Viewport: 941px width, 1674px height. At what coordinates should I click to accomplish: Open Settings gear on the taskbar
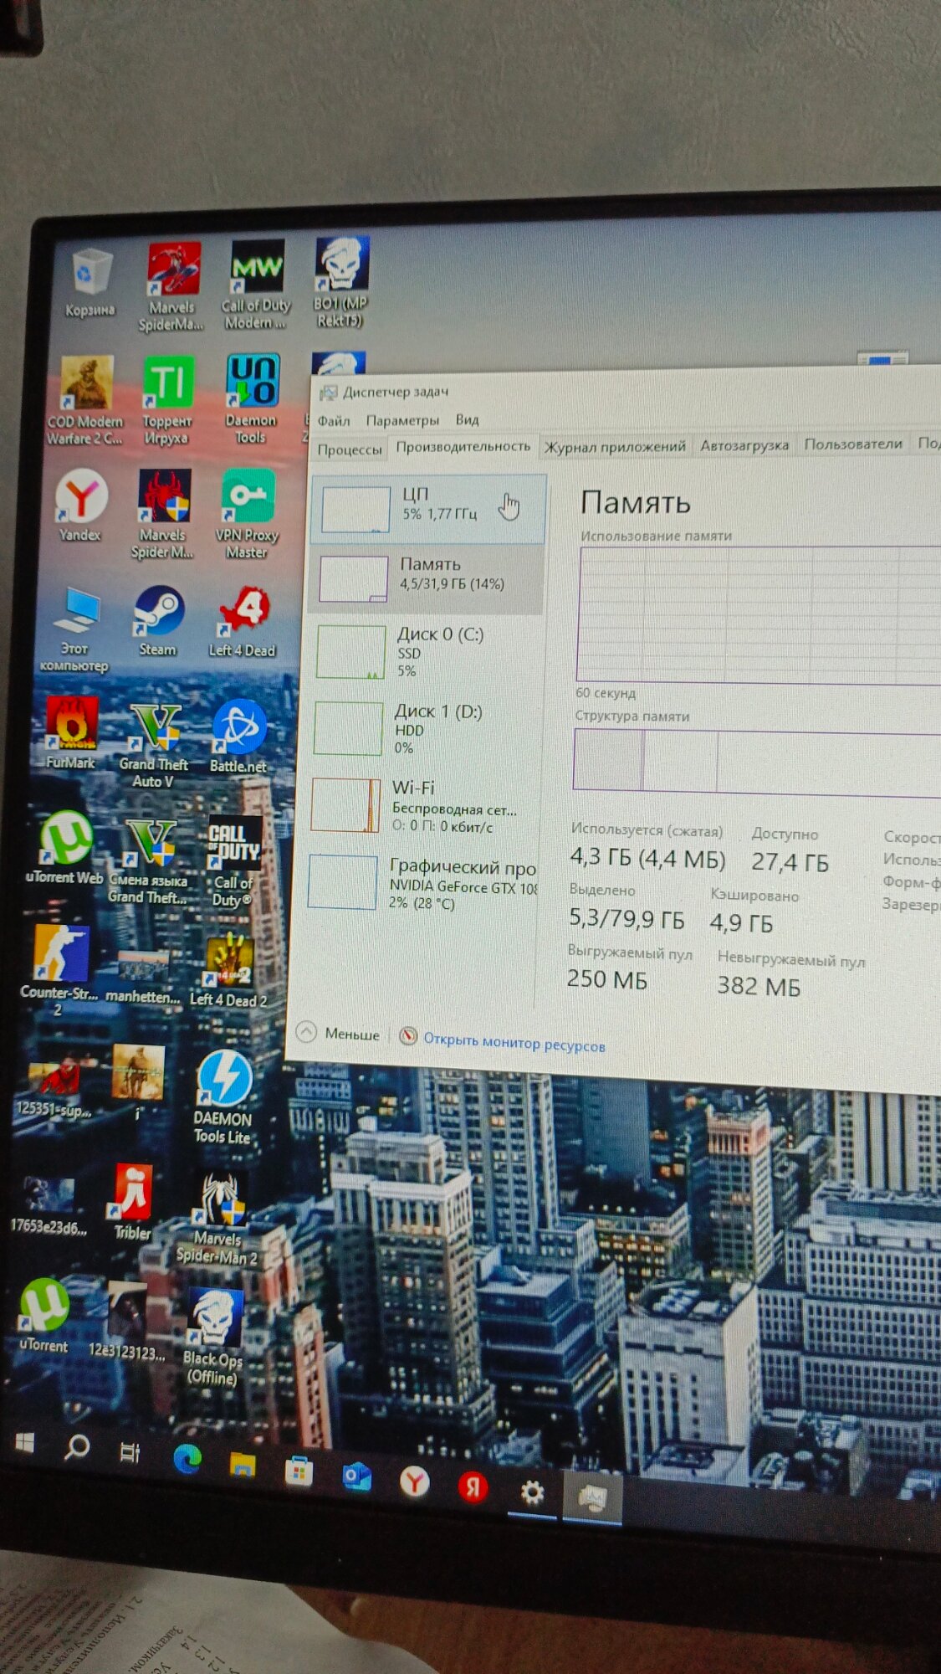[532, 1493]
